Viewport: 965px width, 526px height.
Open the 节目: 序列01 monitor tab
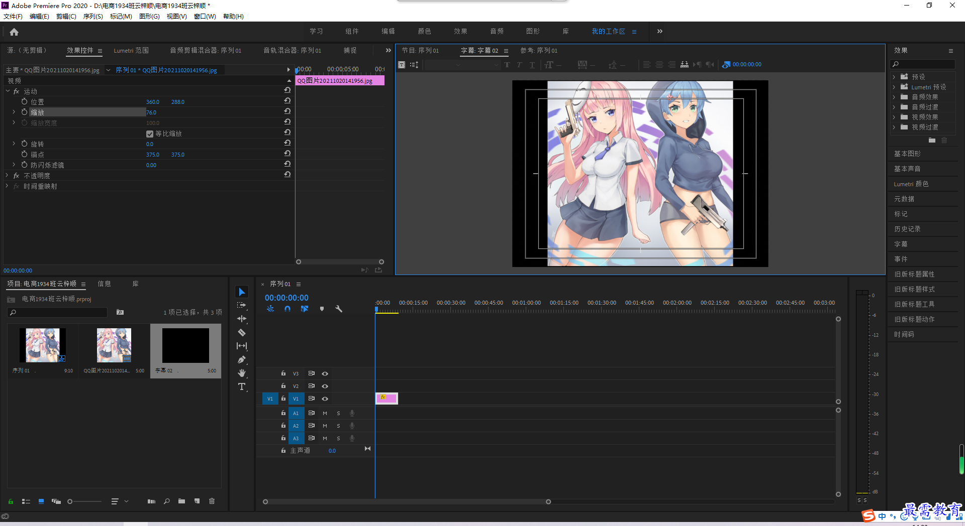click(420, 51)
